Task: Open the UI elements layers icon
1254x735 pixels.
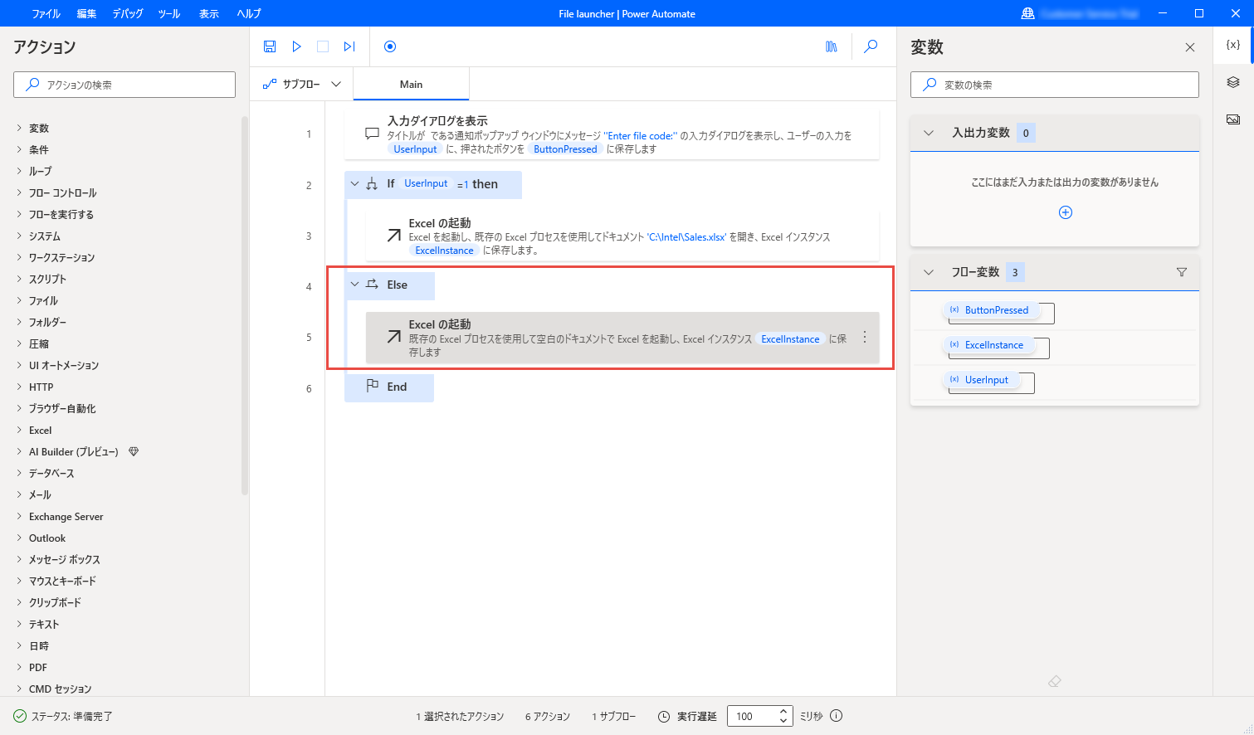Action: point(1233,82)
